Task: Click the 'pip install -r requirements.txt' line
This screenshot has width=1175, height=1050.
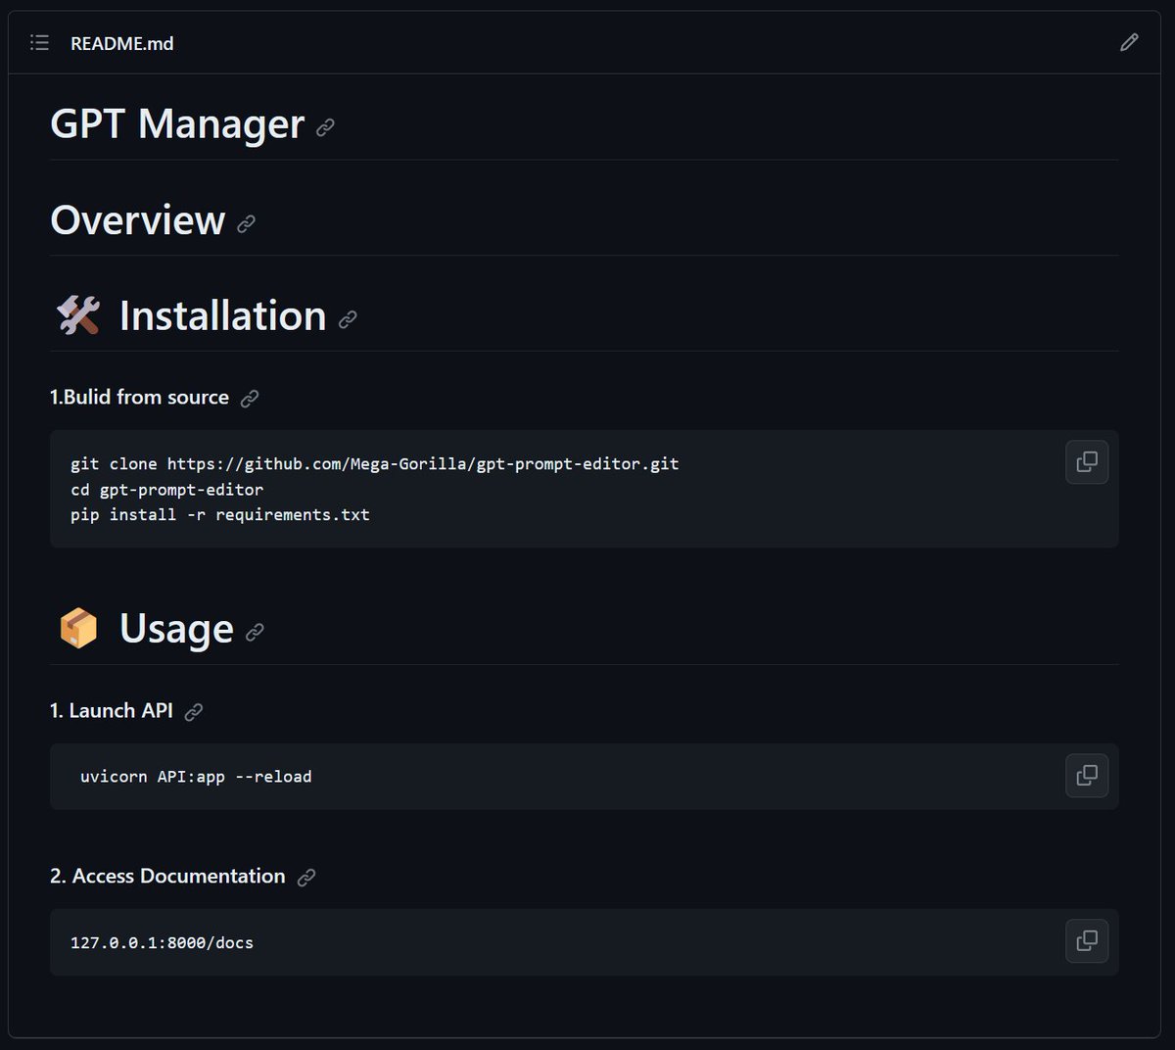Action: click(220, 514)
